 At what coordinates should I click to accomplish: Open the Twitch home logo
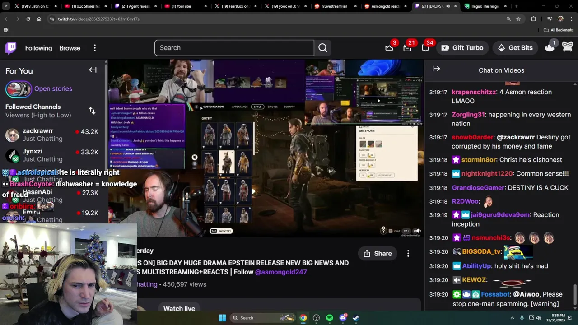(x=11, y=48)
